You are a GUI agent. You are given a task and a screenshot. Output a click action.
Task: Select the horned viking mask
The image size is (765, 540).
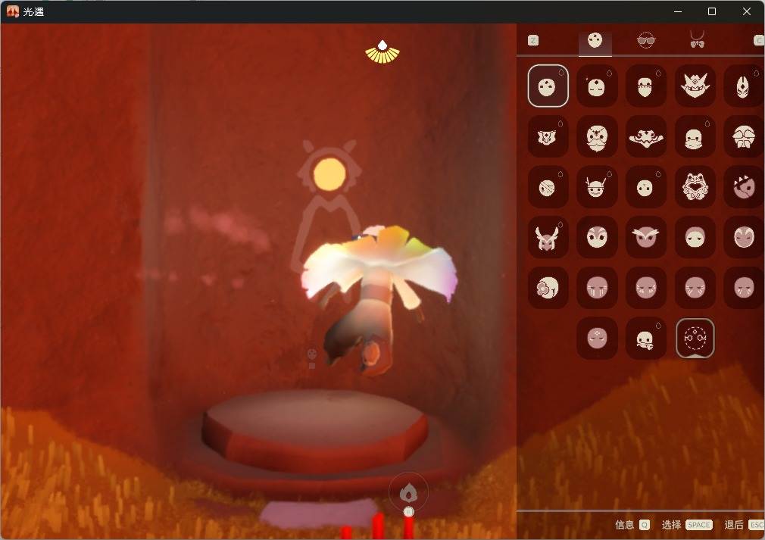tap(597, 186)
